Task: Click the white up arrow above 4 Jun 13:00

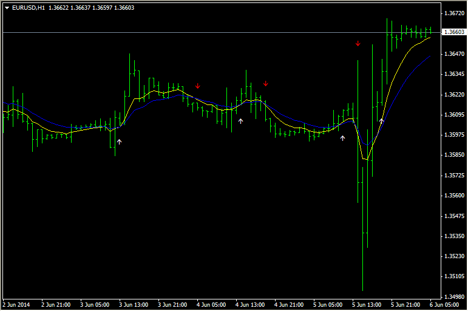Action: pos(240,121)
